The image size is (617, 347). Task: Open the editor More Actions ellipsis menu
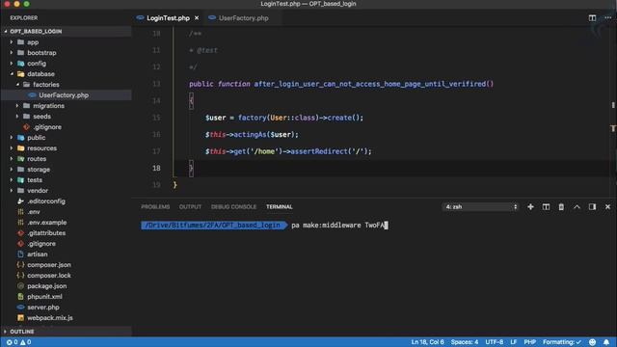(x=607, y=18)
